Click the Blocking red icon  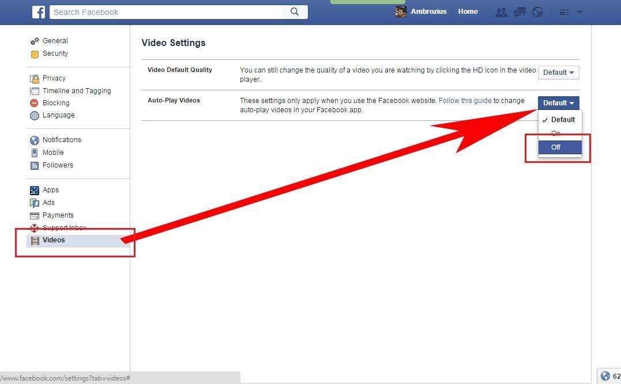click(x=35, y=103)
